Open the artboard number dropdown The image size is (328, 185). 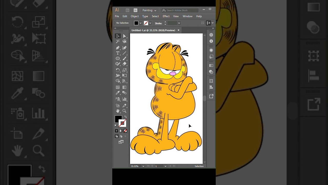tap(165, 166)
